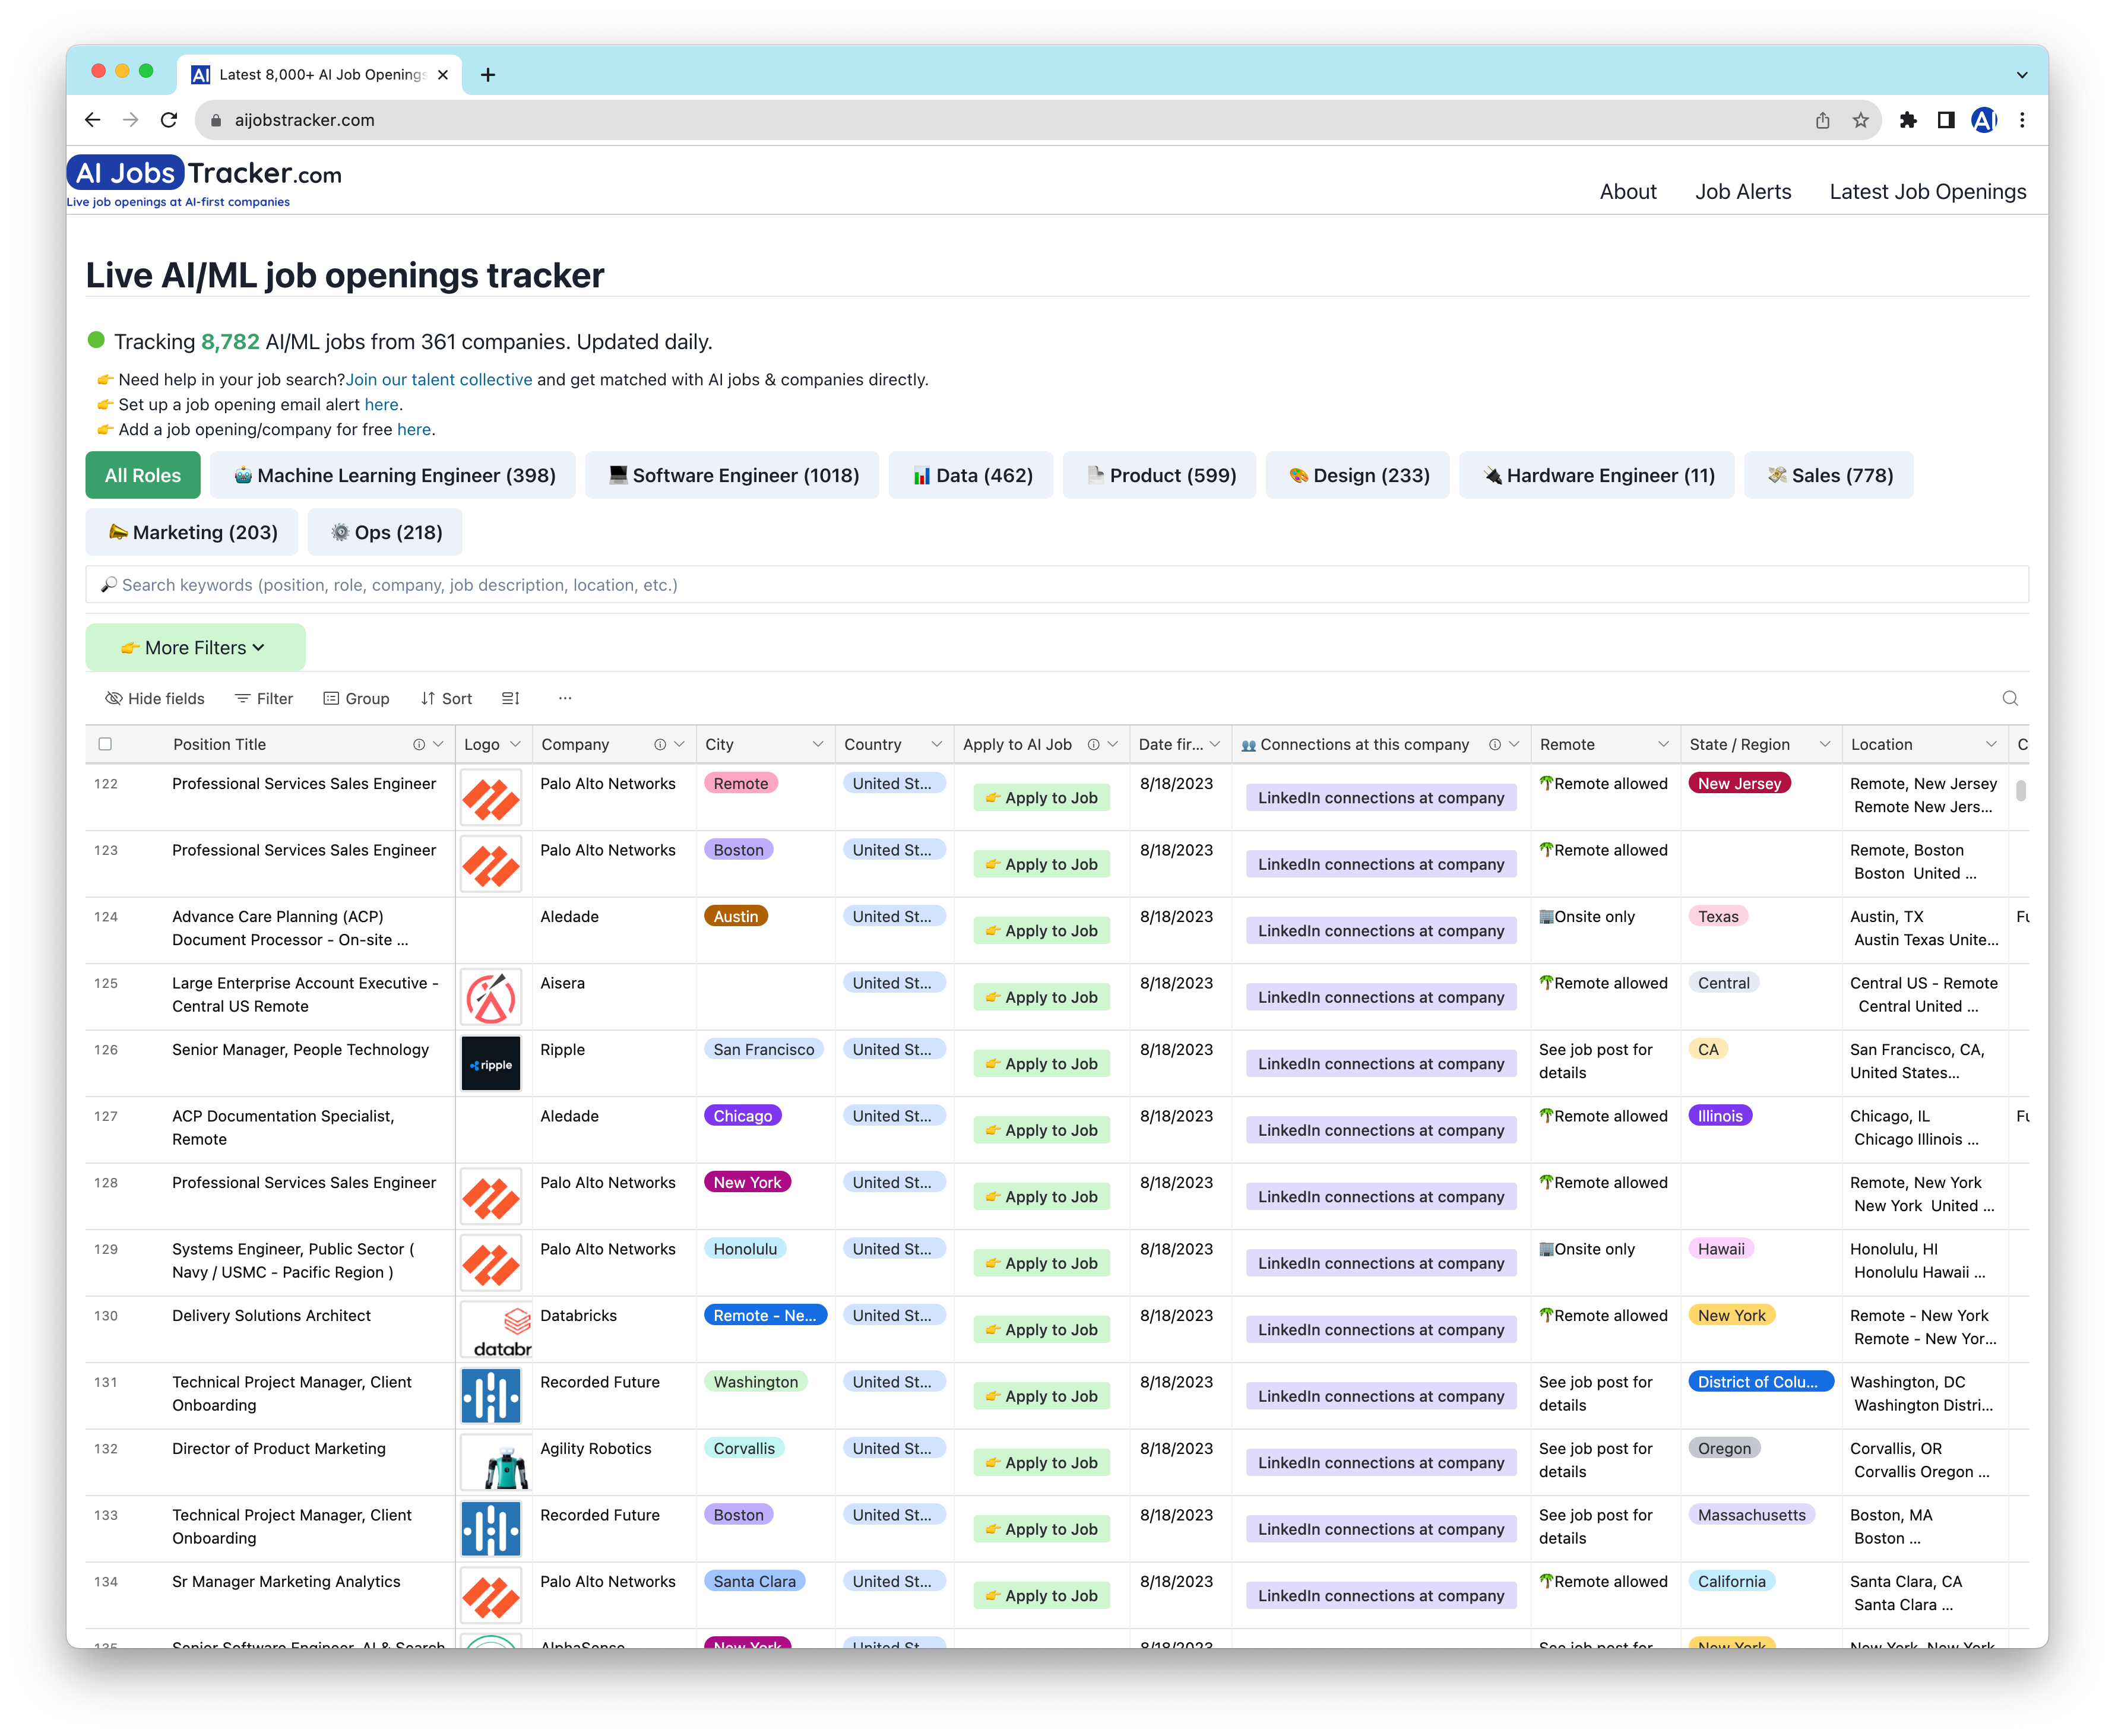2115x1736 pixels.
Task: Click Palo Alto Networks logo in row 122
Action: pyautogui.click(x=491, y=797)
